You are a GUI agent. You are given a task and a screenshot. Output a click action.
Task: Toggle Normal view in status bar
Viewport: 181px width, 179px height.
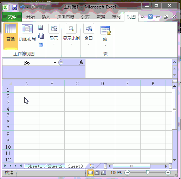pyautogui.click(x=90, y=173)
